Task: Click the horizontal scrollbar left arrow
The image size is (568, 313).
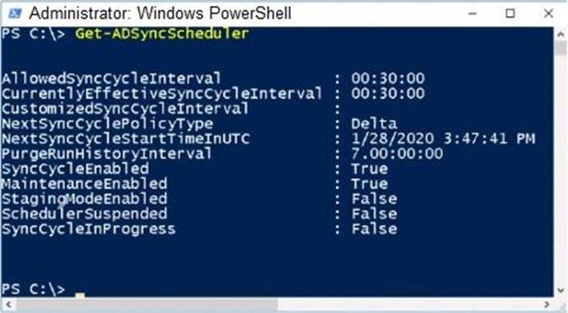Action: (7, 305)
